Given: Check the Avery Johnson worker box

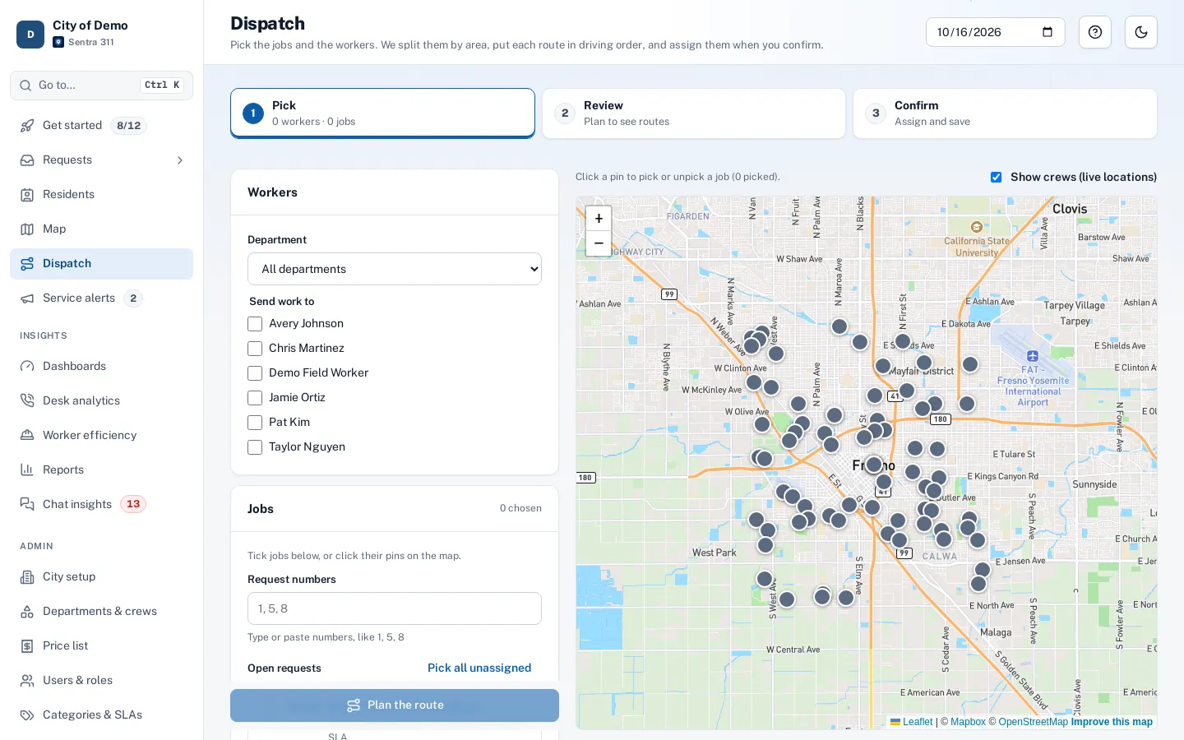Looking at the screenshot, I should [x=255, y=324].
